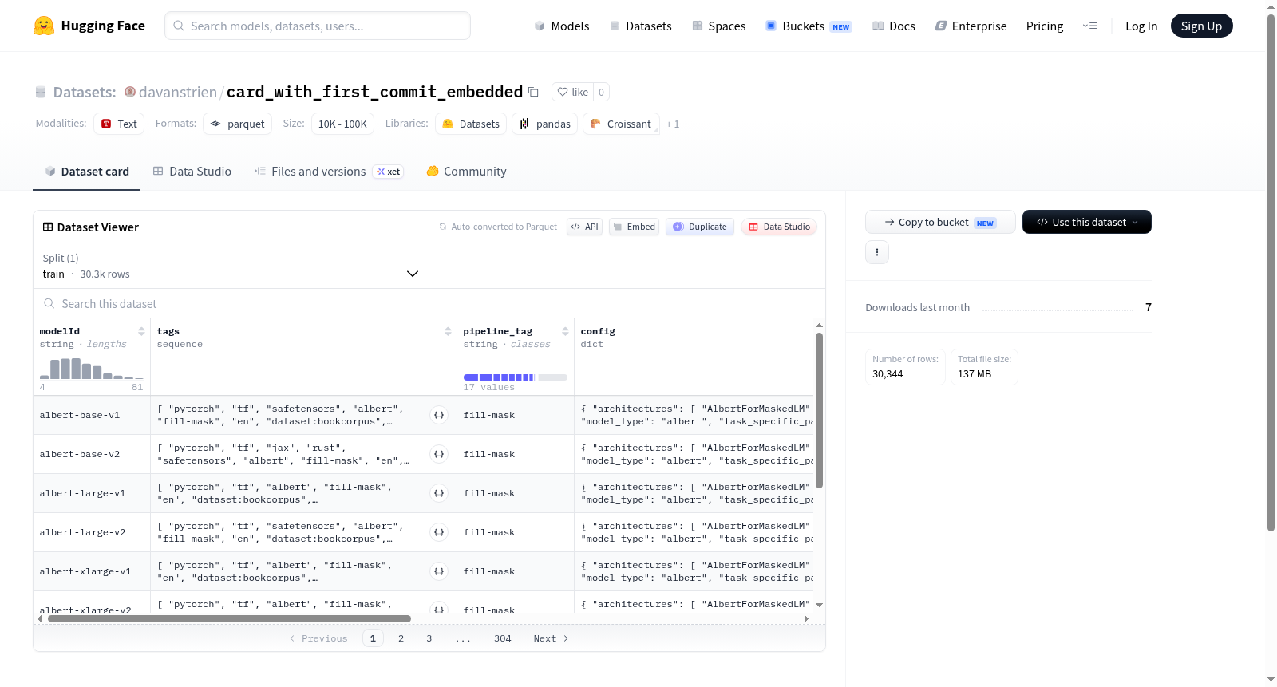
Task: Show the +1 additional libraries
Action: pos(673,124)
